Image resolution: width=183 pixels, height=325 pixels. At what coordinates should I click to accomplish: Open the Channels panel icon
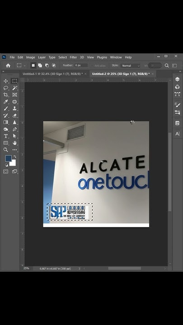point(178,87)
